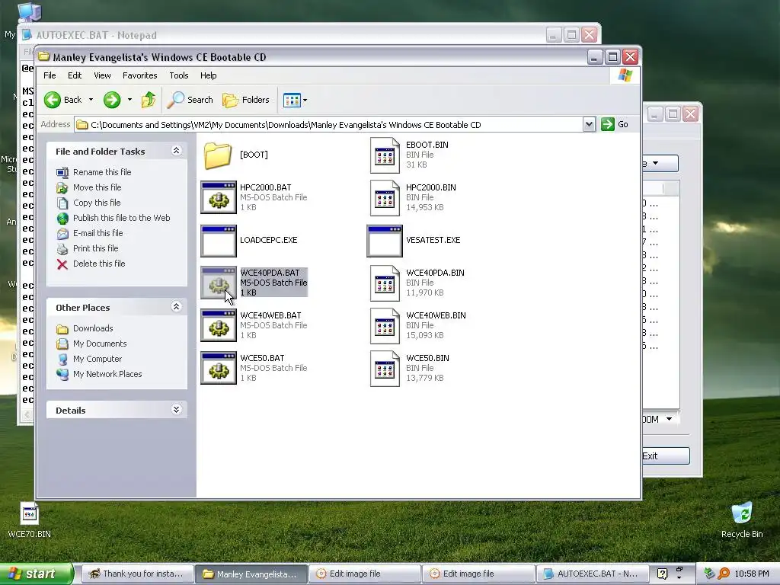
Task: Open the Search pane
Action: click(190, 100)
